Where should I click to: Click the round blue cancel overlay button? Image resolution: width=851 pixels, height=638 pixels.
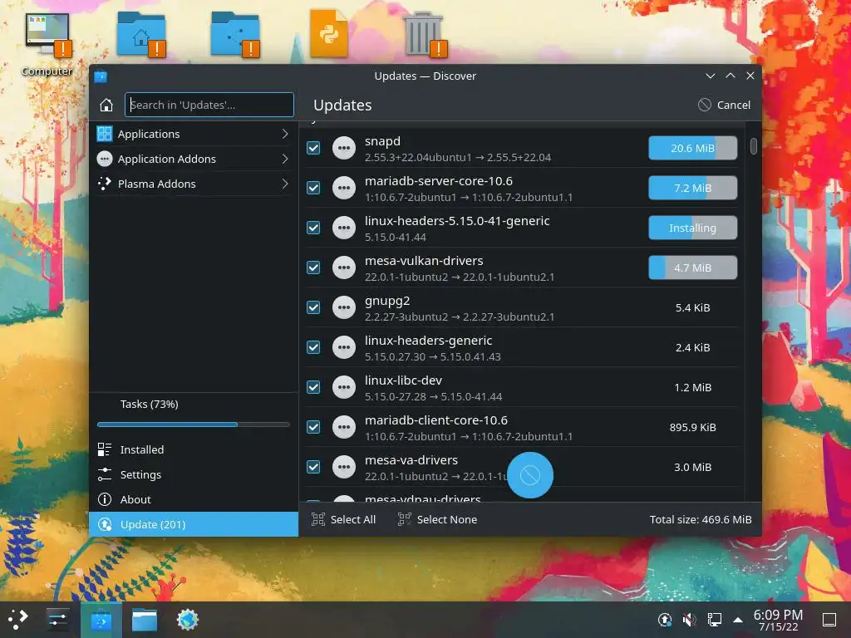530,475
